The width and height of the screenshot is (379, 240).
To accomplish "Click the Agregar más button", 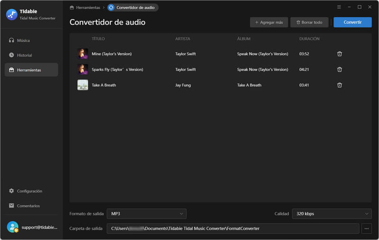I will coord(269,22).
